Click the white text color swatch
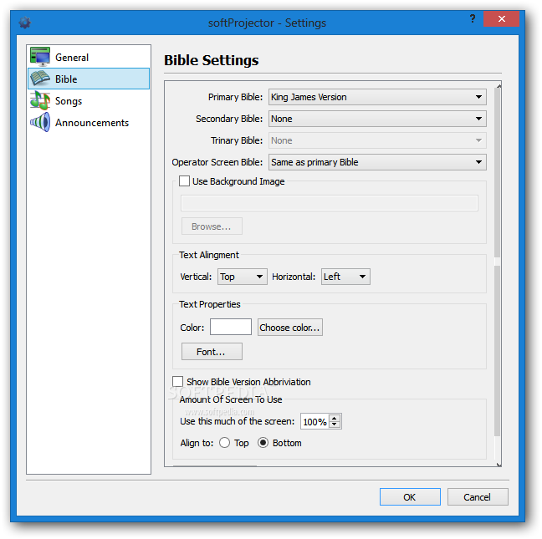542x539 pixels. 231,327
